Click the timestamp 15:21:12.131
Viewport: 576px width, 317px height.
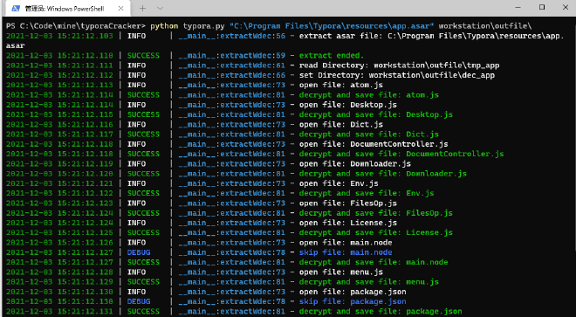point(86,312)
